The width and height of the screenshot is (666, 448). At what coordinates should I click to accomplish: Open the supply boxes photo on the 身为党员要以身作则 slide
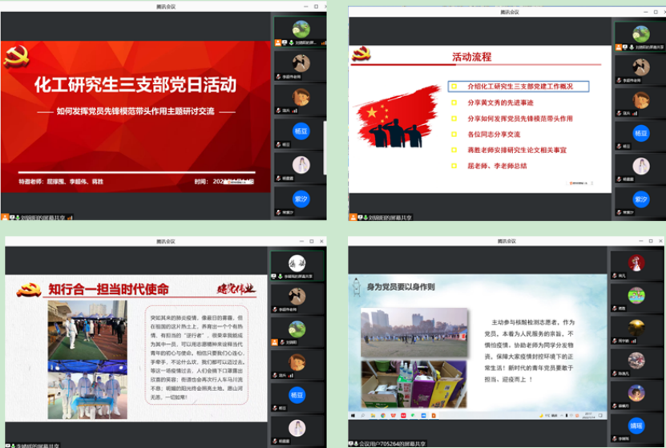(414, 384)
